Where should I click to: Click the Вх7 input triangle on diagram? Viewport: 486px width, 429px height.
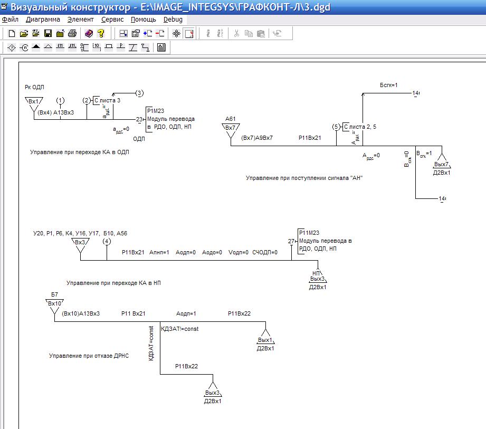coord(230,128)
